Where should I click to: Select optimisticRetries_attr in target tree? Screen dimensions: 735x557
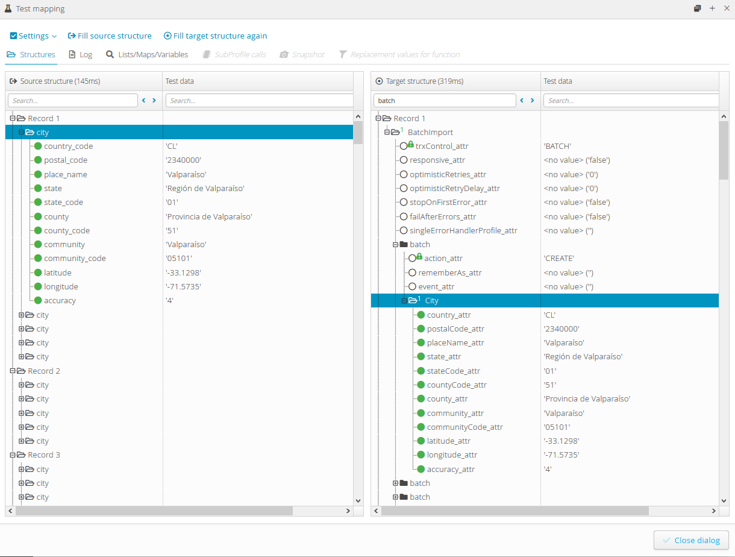[448, 174]
